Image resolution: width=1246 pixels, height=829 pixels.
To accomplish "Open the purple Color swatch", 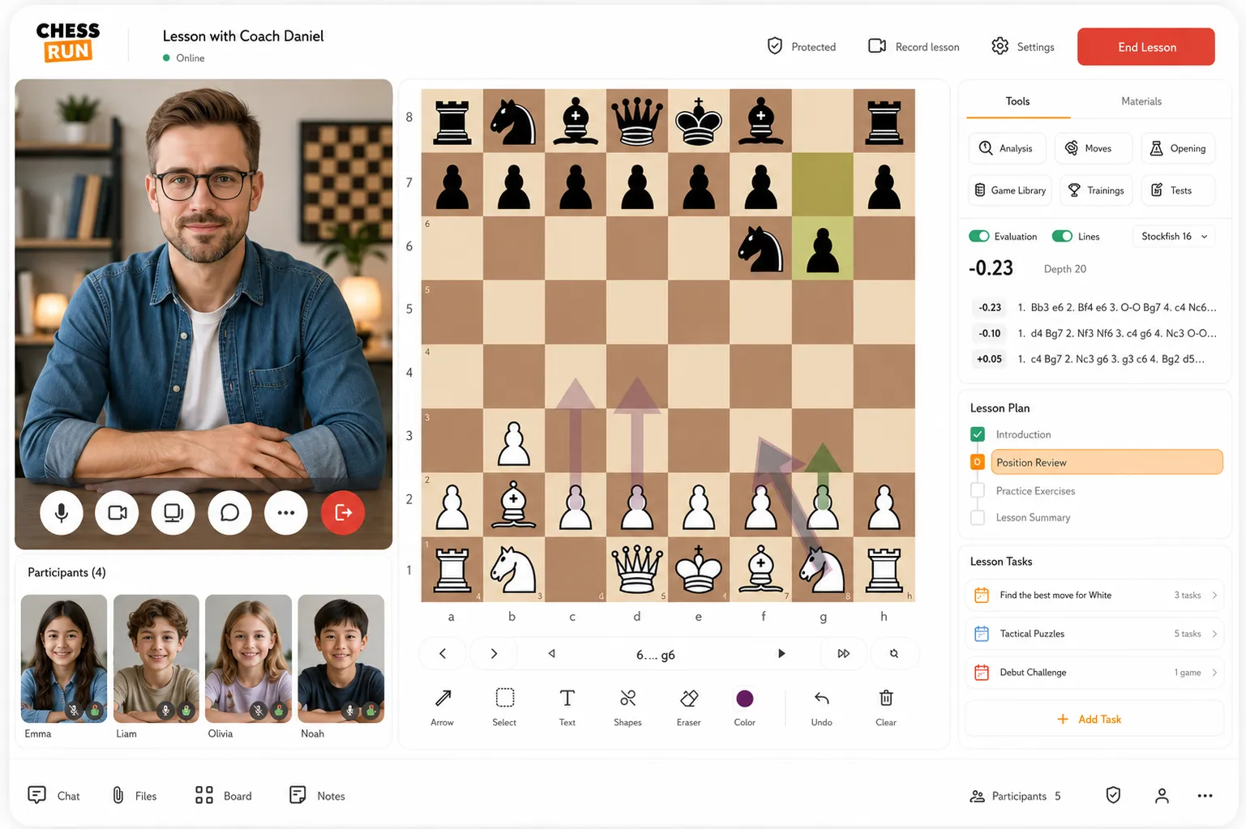I will tap(745, 699).
